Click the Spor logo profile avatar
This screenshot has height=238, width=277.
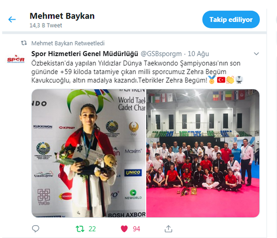pos(16,59)
